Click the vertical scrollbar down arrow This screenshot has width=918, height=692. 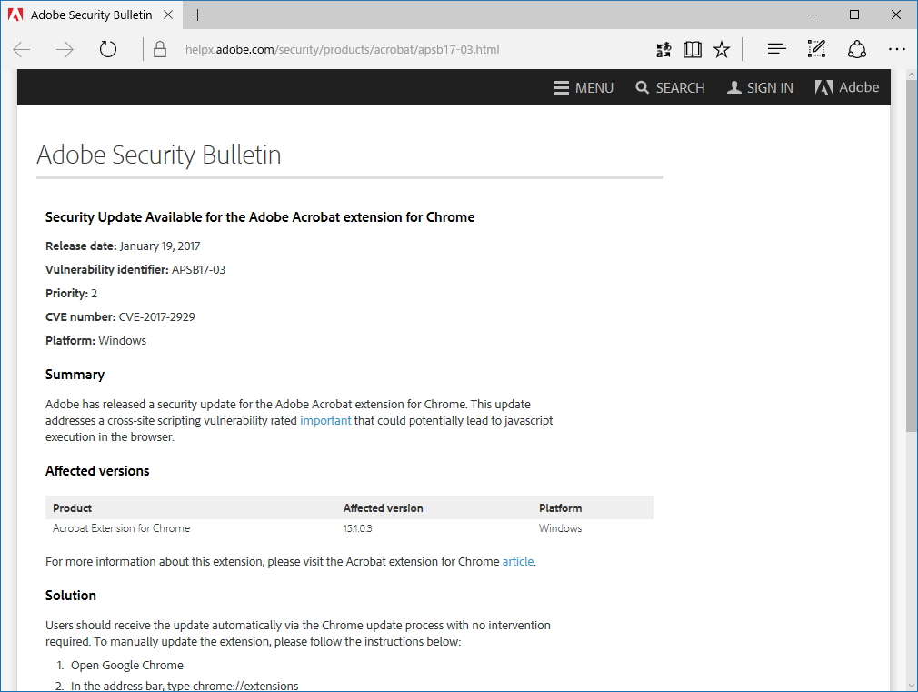(911, 684)
